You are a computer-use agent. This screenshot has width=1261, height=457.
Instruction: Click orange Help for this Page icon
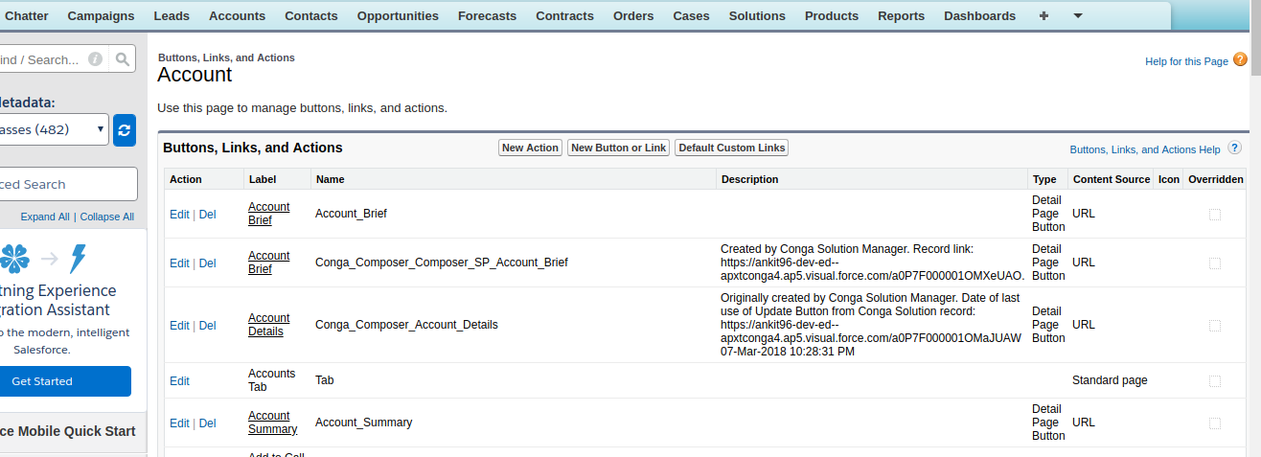1240,60
